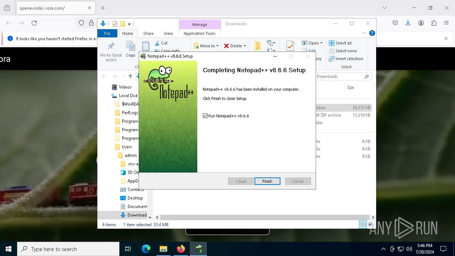Click Firefox tracking protection shield icon
This screenshot has height=256, width=455.
click(81, 23)
